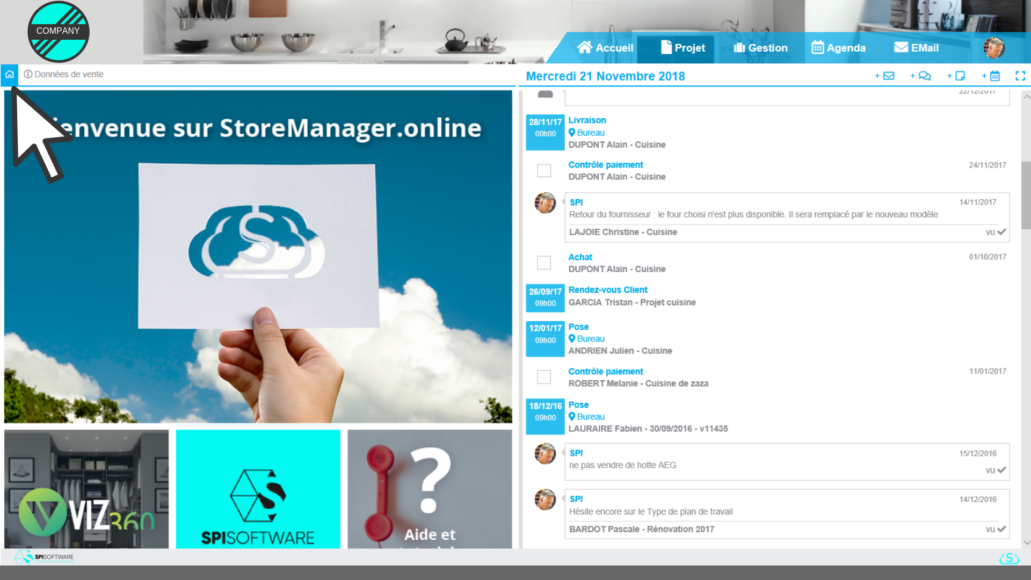Open Contrôle paiement dated 24/11/2017
The height and width of the screenshot is (580, 1031).
[606, 165]
